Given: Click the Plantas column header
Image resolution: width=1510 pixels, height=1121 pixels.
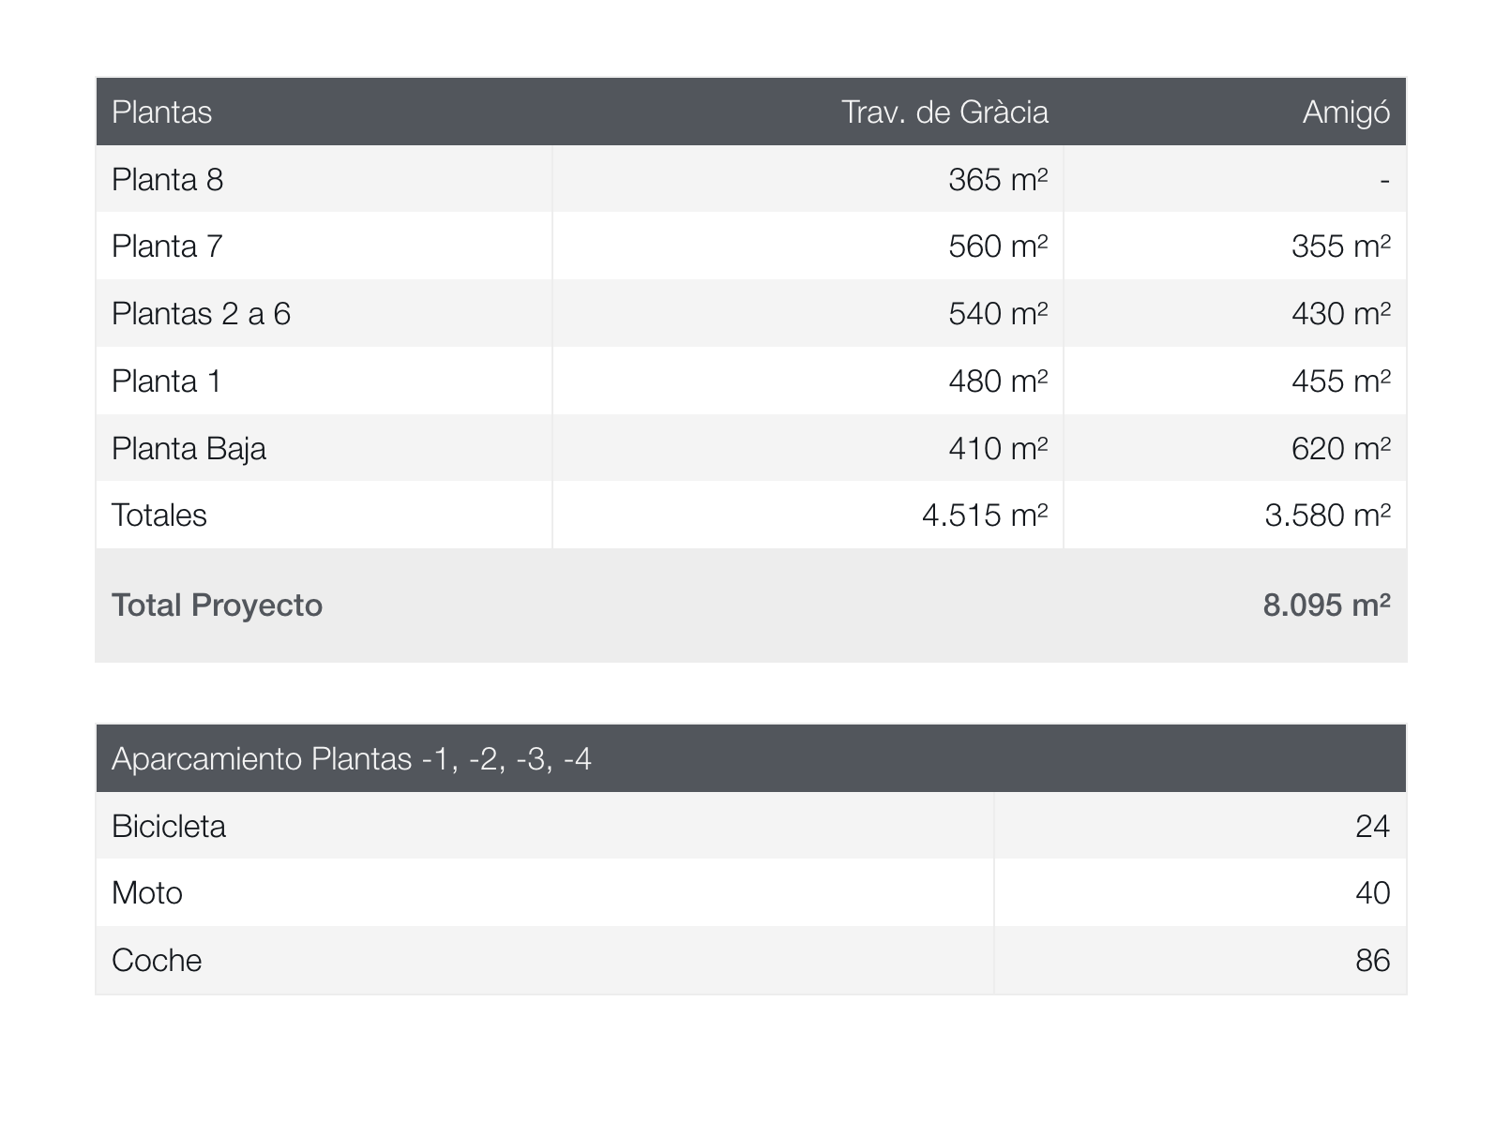Looking at the screenshot, I should click(162, 112).
